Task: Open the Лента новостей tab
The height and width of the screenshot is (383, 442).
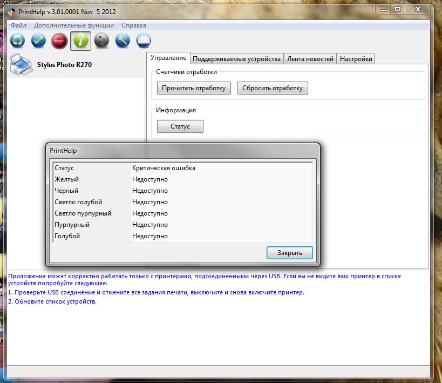Action: point(310,59)
